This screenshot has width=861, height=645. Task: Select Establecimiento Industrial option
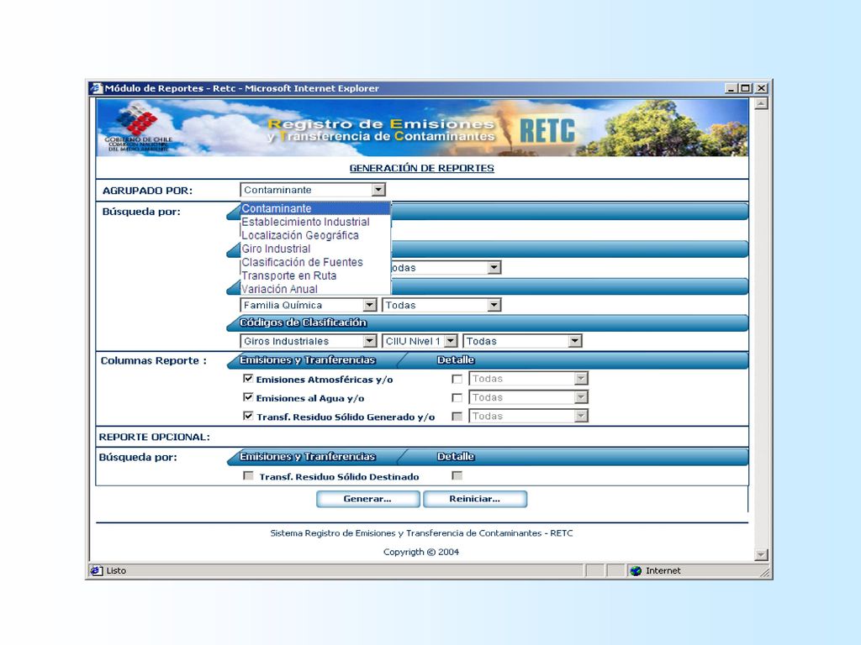click(x=315, y=222)
